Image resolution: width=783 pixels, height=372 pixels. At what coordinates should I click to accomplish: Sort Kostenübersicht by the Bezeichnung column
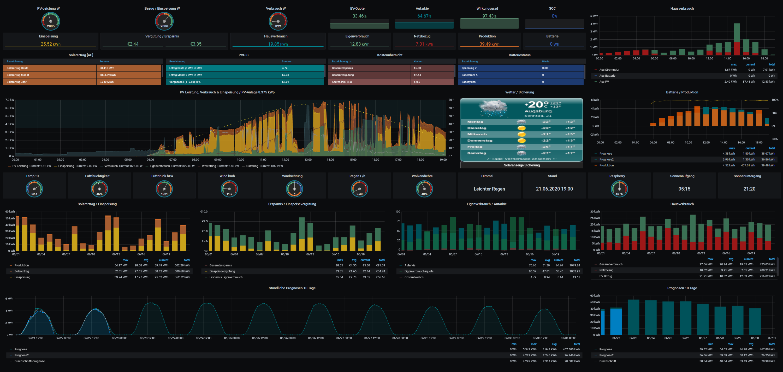click(x=340, y=61)
